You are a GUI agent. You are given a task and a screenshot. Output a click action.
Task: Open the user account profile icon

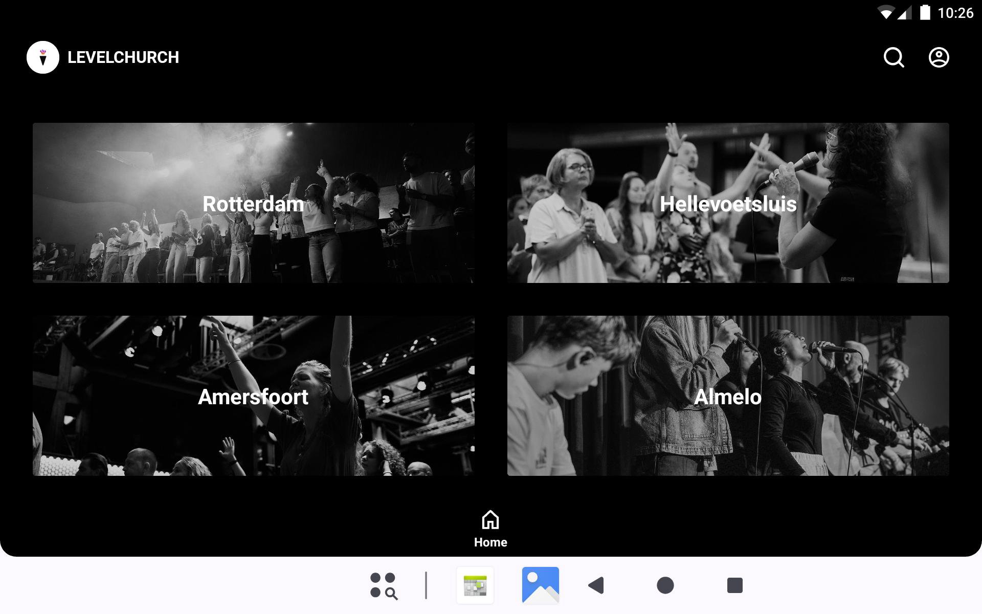(x=939, y=57)
